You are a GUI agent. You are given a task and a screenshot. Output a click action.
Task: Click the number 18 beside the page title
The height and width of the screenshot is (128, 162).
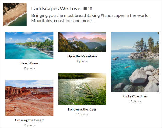tap(90, 9)
